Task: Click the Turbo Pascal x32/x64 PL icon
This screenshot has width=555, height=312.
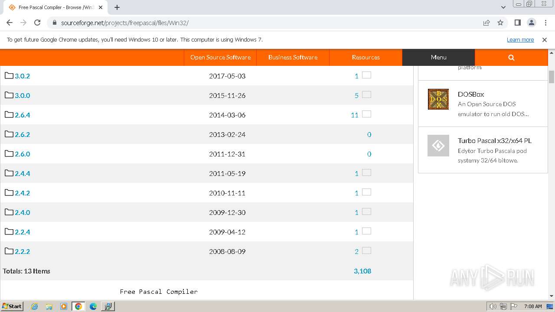Action: pos(438,146)
